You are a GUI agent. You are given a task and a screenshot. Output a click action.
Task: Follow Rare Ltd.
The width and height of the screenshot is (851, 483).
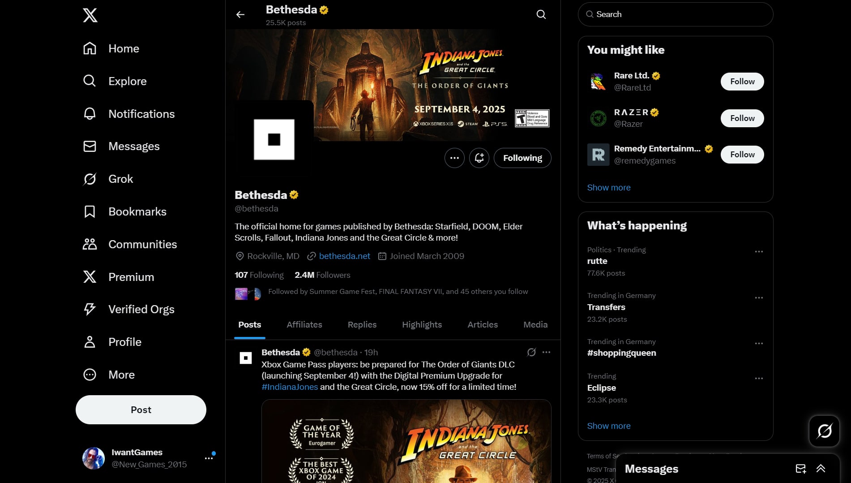point(742,82)
